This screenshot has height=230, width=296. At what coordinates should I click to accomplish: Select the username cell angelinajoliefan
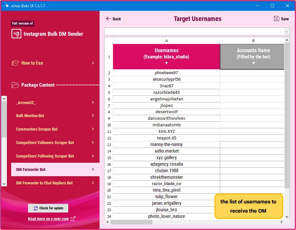(x=166, y=99)
